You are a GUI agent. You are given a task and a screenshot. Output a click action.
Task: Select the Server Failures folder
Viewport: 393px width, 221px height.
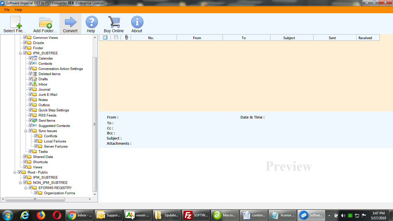click(56, 146)
